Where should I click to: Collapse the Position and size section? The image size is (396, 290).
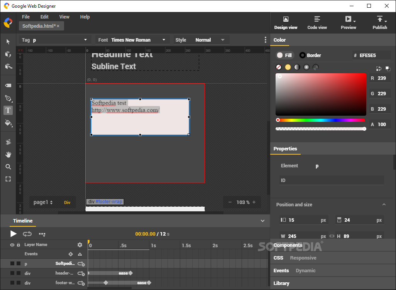[384, 204]
